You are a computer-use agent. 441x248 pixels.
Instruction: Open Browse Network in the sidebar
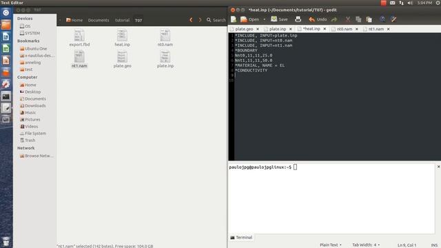coord(37,156)
